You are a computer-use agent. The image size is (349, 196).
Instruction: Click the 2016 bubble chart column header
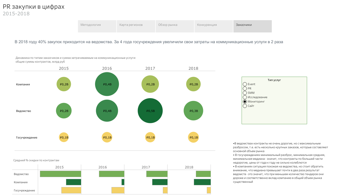(x=107, y=68)
